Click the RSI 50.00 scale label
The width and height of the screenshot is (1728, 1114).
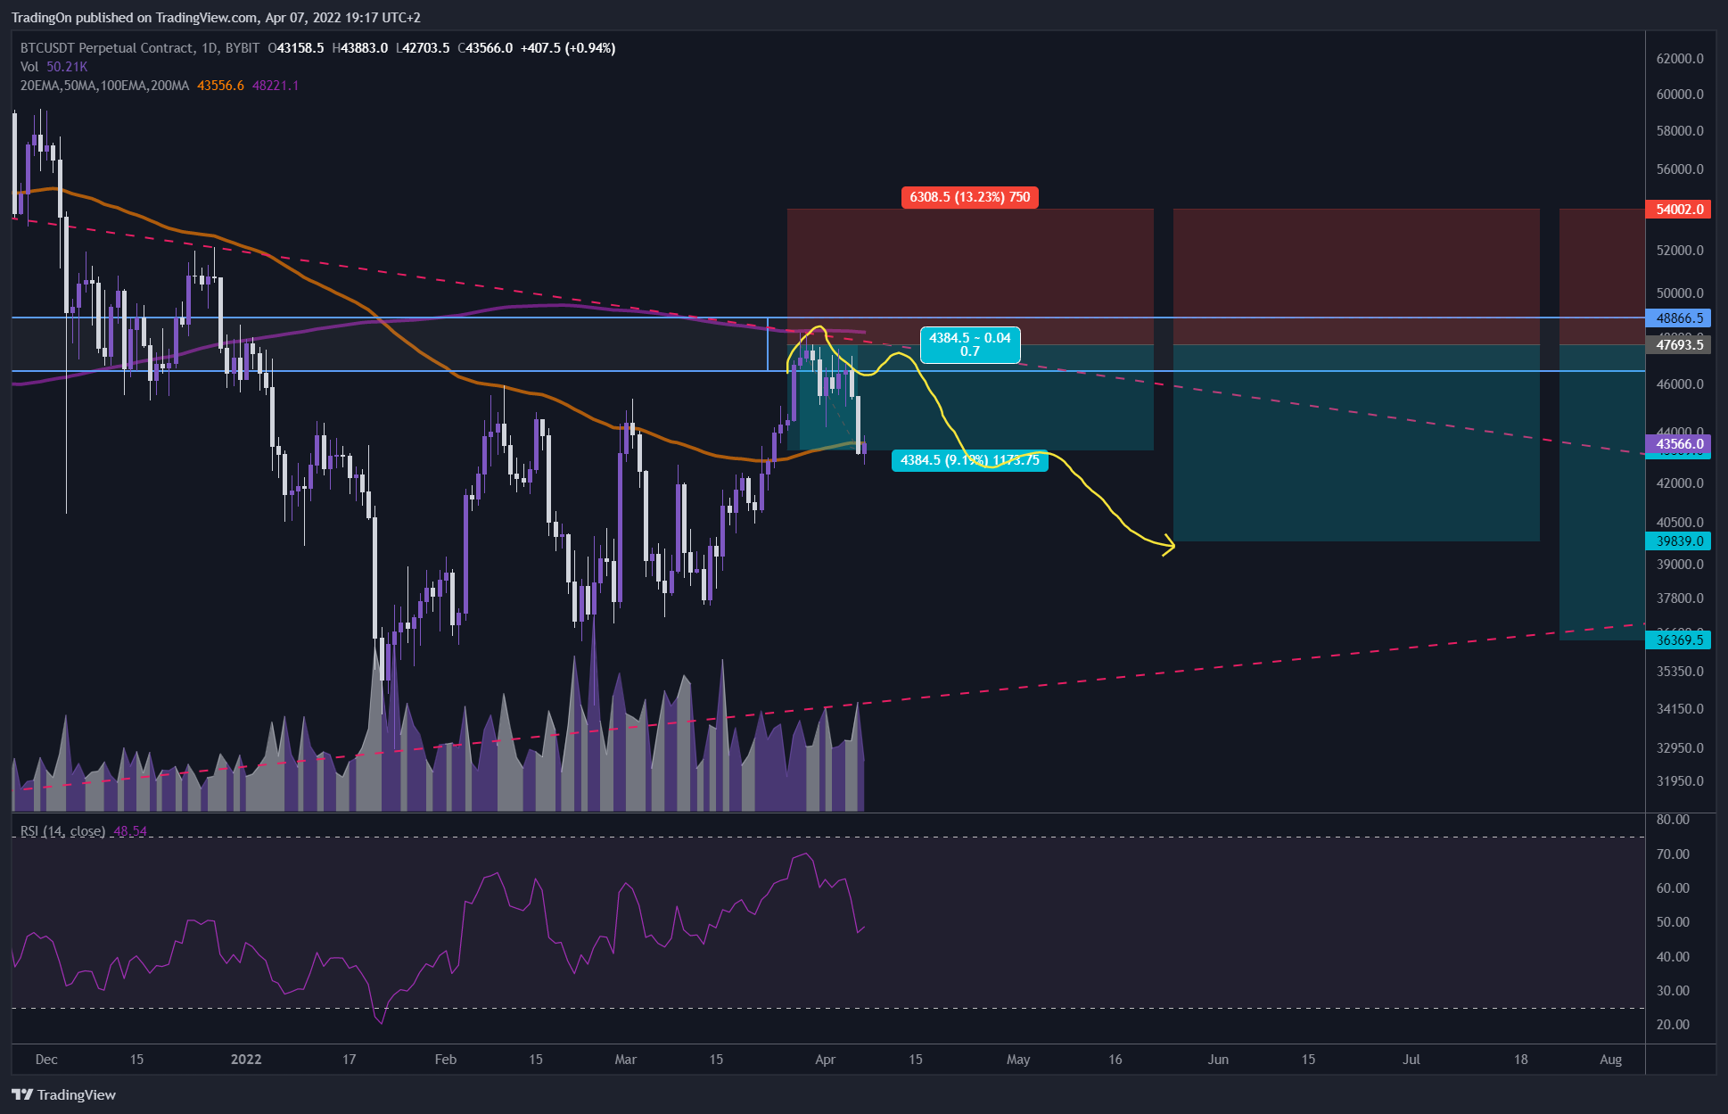(1672, 922)
